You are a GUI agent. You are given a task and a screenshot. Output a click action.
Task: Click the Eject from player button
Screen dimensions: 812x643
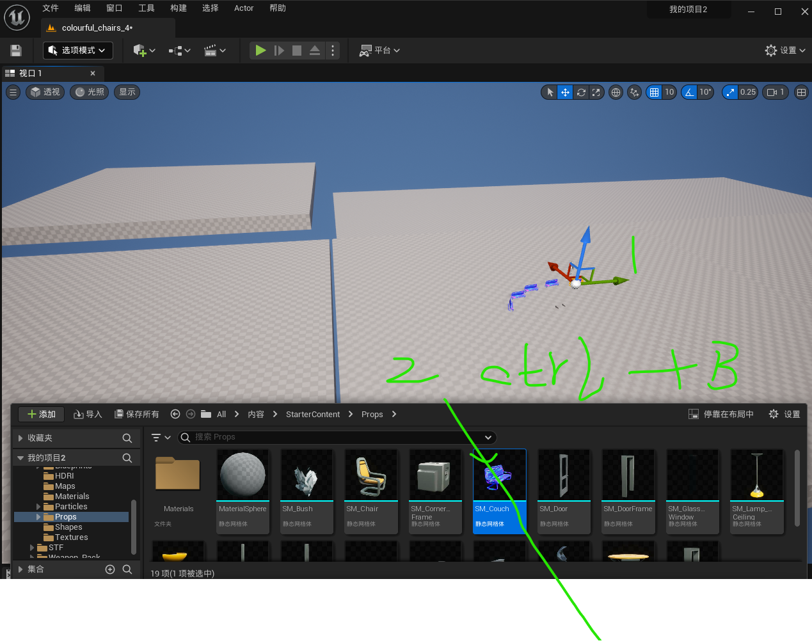315,51
